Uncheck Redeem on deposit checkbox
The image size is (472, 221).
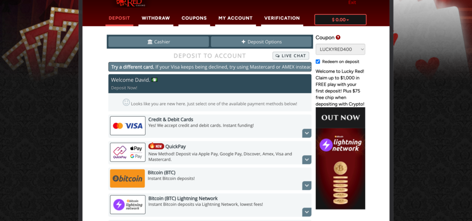pos(318,62)
